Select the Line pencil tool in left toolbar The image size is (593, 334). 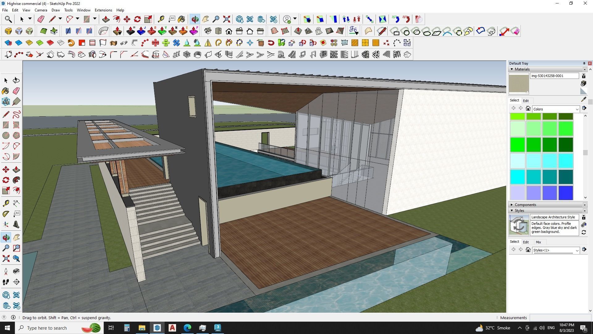click(x=6, y=114)
